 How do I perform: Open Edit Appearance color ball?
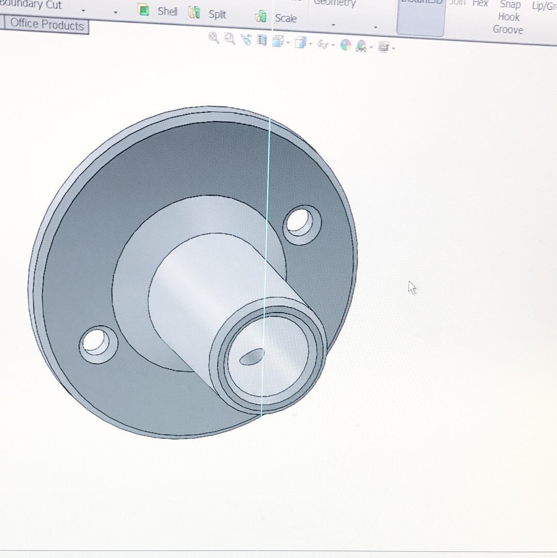pos(346,45)
